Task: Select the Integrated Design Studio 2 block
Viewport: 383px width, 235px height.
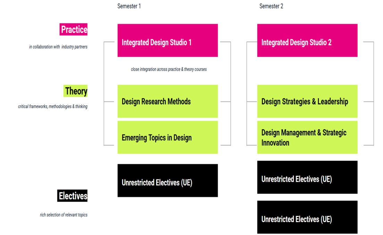Action: point(307,40)
